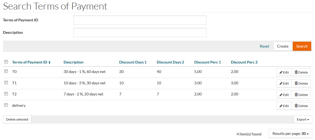Edit the delivery payment term
This screenshot has width=315, height=140.
pos(284,106)
